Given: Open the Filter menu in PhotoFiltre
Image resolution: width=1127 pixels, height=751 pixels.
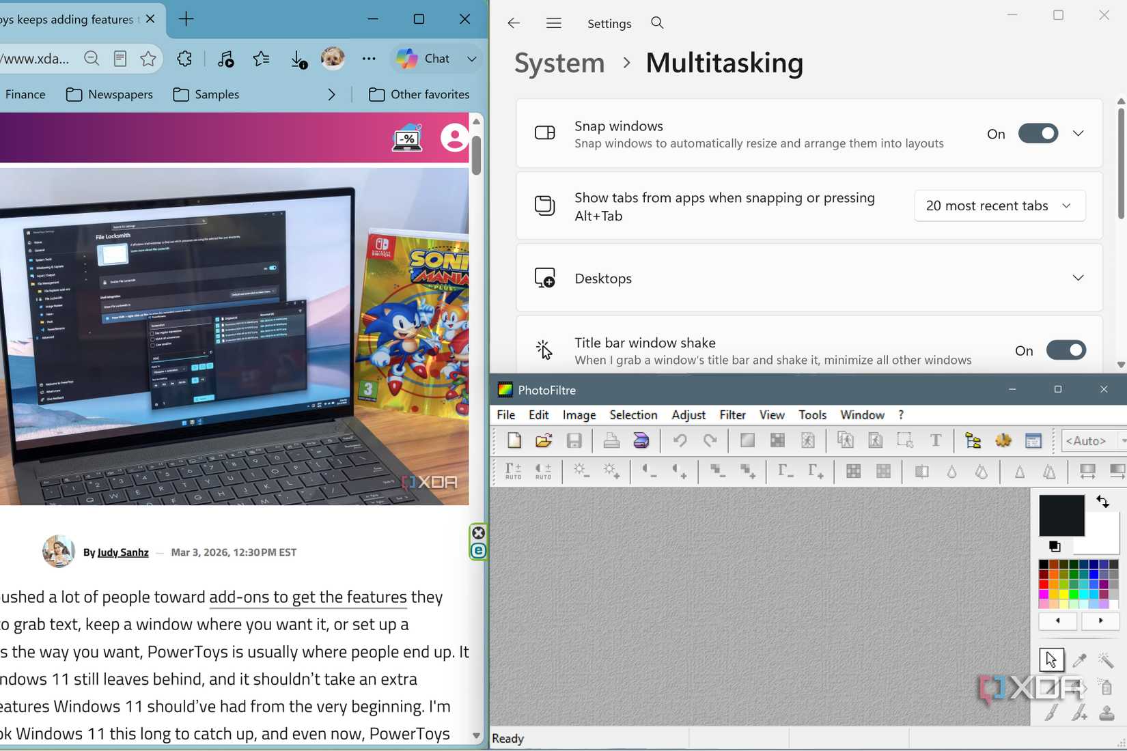Looking at the screenshot, I should pyautogui.click(x=732, y=415).
